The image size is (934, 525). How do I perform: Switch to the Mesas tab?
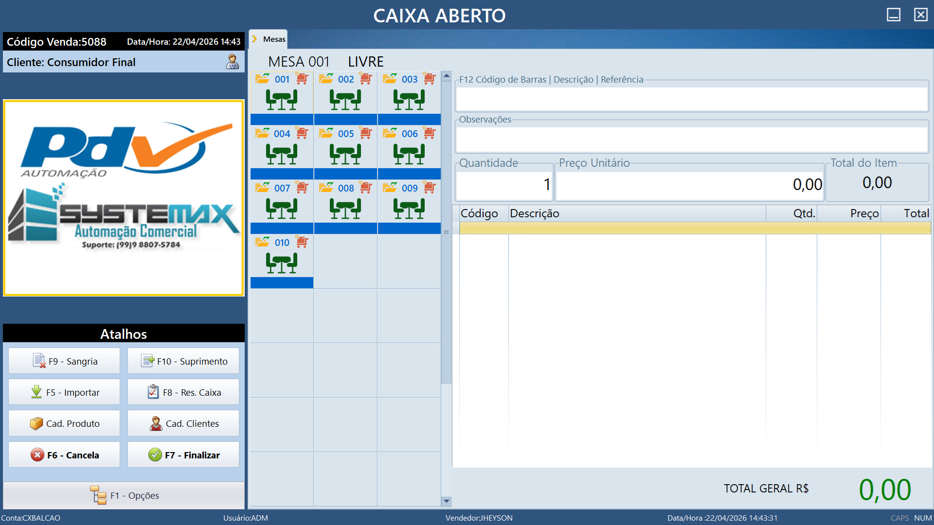[x=268, y=39]
